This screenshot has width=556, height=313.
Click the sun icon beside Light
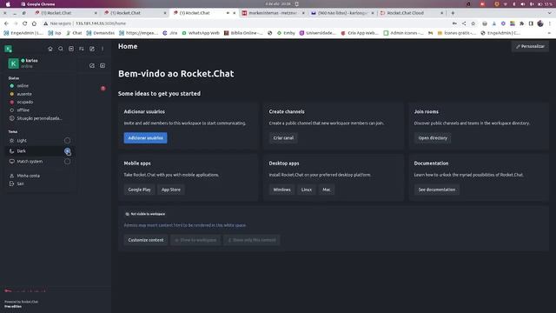11,141
